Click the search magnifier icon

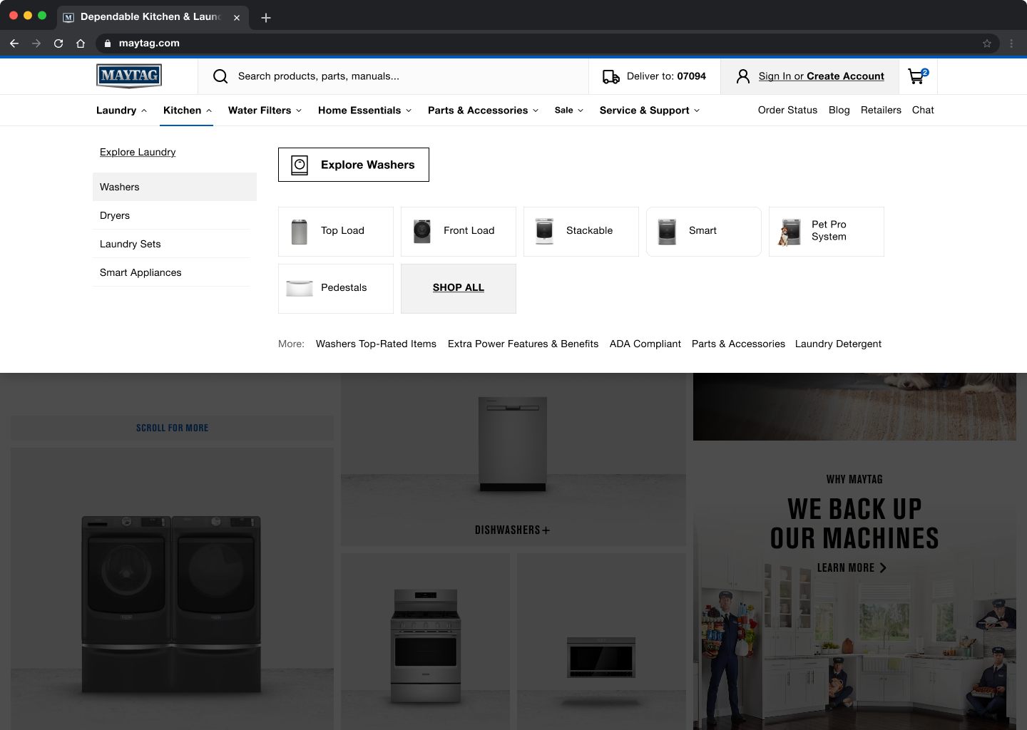220,76
